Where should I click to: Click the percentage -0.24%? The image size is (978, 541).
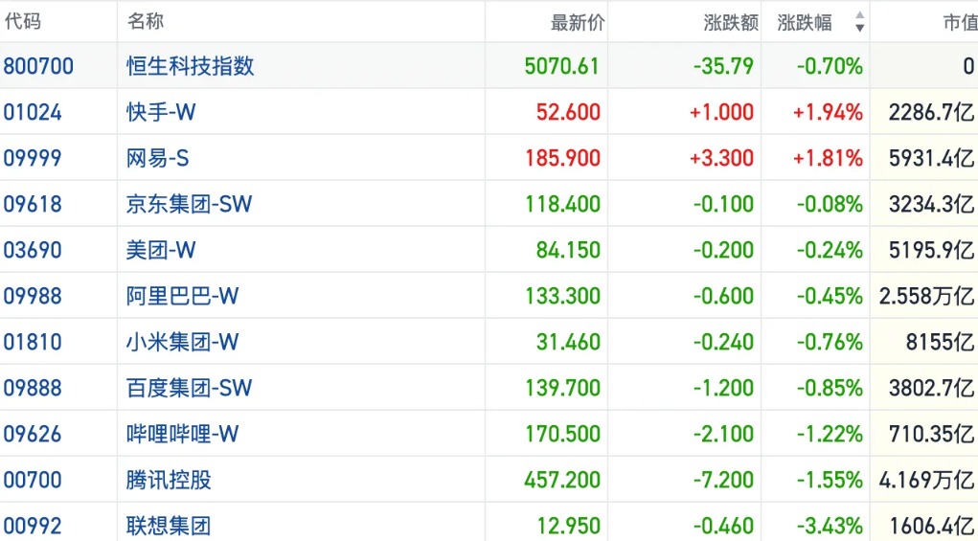click(x=830, y=251)
